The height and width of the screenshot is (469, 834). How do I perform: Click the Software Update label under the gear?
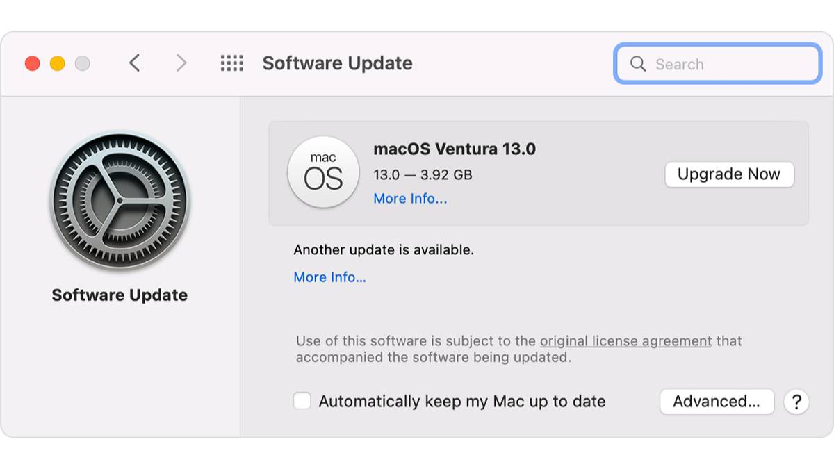[120, 295]
